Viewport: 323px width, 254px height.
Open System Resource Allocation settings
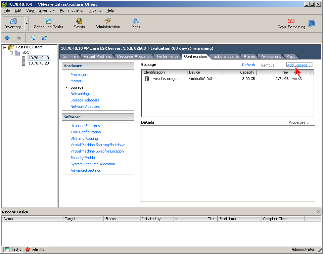(93, 164)
